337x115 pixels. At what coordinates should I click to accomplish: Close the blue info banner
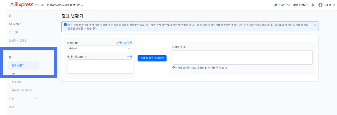pyautogui.click(x=315, y=25)
